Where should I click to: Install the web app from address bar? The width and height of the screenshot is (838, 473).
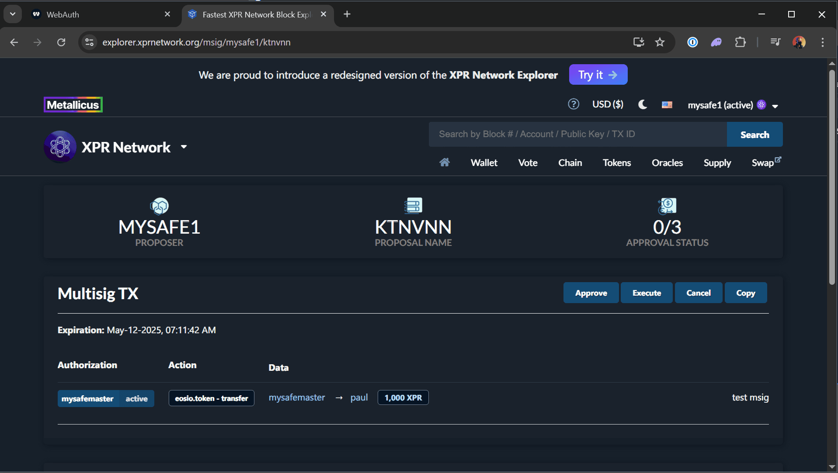point(639,42)
